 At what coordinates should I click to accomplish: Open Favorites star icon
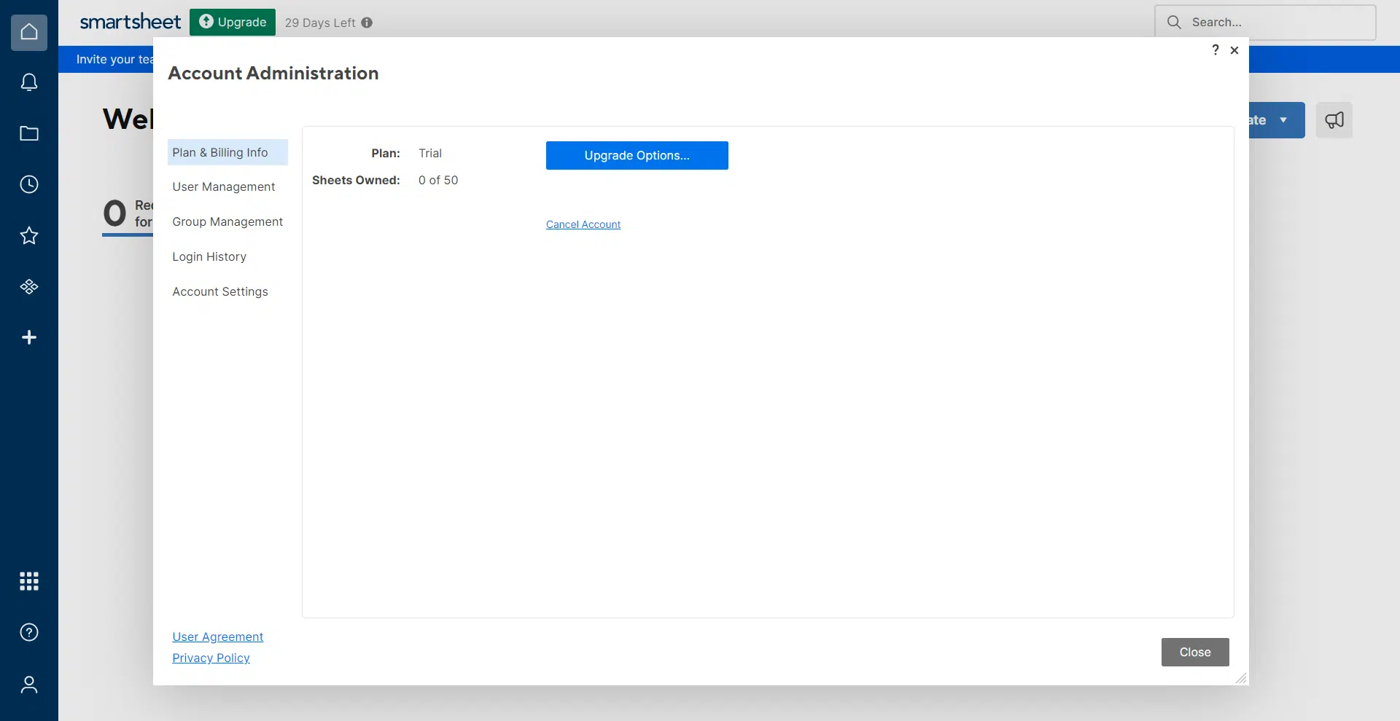click(29, 235)
